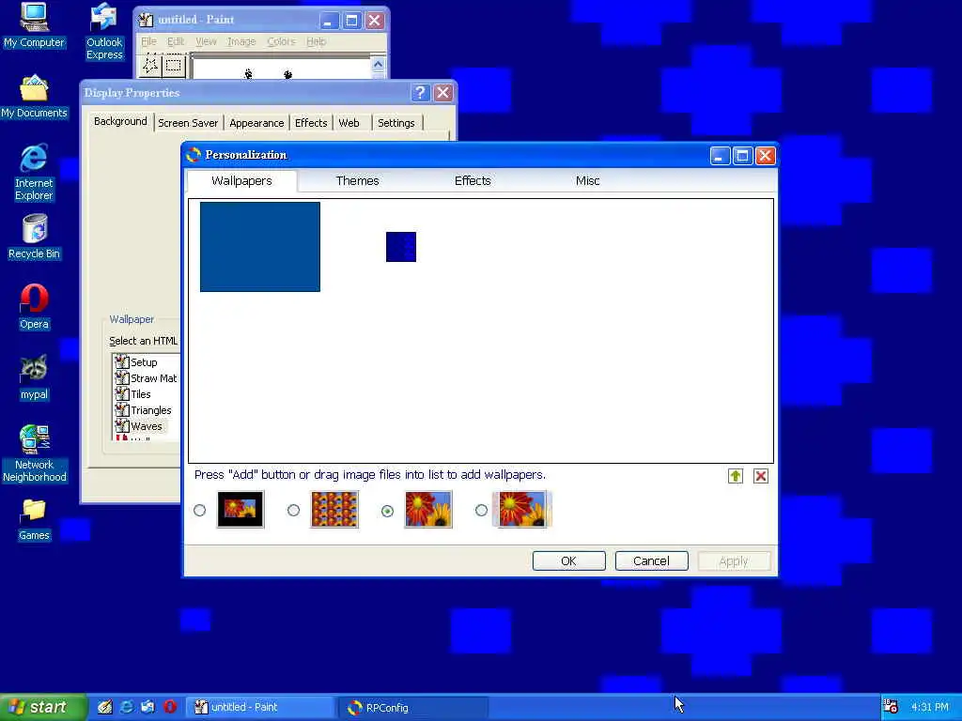This screenshot has width=962, height=721.
Task: Click the green up-arrow Add wallpaper icon
Action: tap(735, 476)
